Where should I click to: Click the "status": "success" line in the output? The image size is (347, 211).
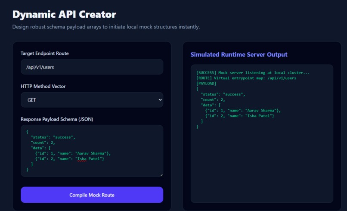223,94
